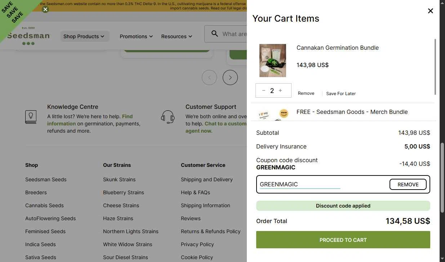Viewport: 445px width, 262px height.
Task: Click the cart items list scrollbar
Action: (x=435, y=67)
